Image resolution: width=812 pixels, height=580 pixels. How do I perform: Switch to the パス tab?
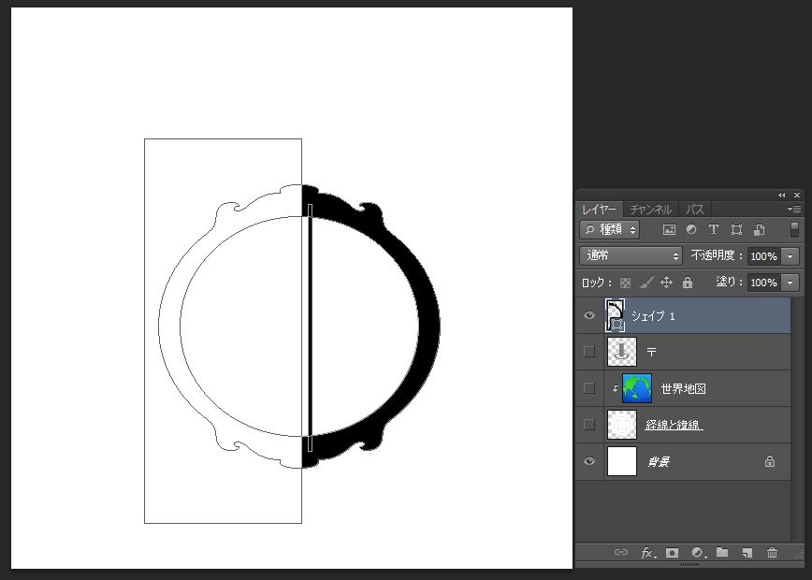coord(695,210)
